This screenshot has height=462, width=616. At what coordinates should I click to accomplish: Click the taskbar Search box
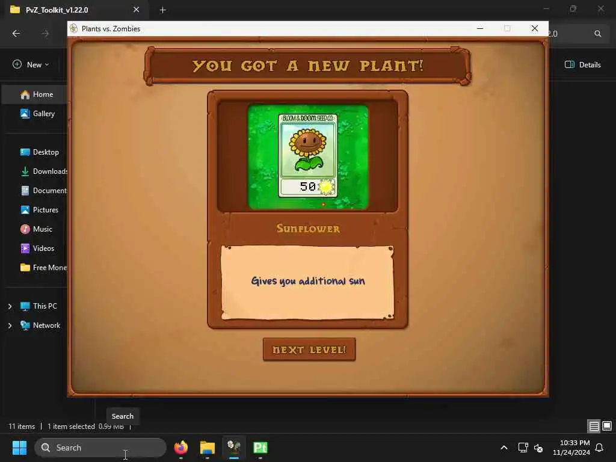tap(100, 448)
